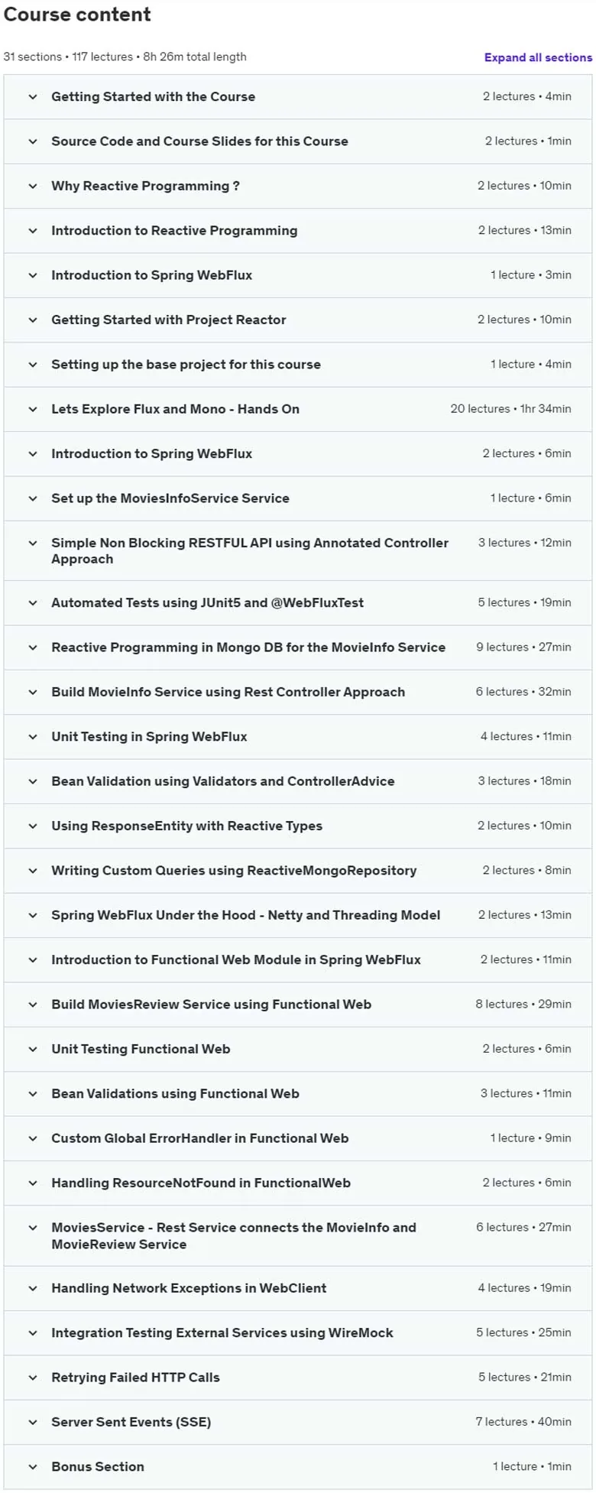The image size is (596, 1493).
Task: Open chevron next to Getting Started with Project Reactor
Action: click(x=33, y=320)
